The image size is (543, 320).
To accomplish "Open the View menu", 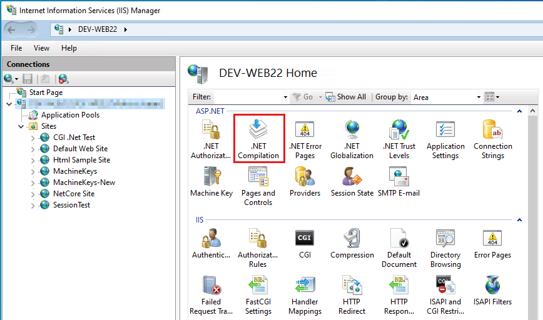I will click(x=41, y=48).
